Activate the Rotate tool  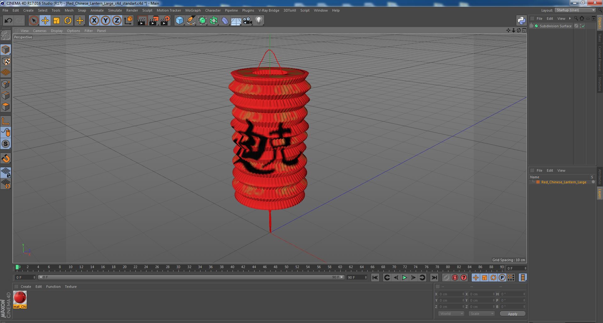68,21
